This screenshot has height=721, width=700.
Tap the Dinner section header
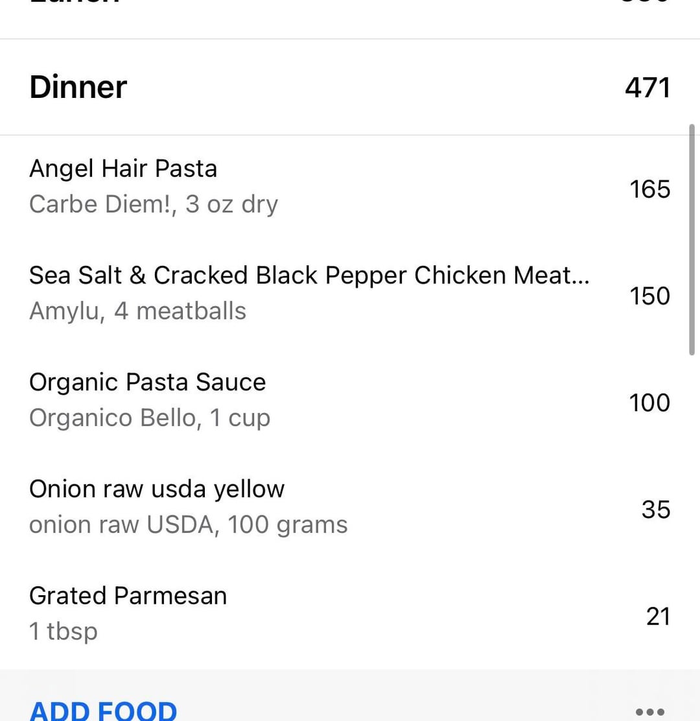78,87
